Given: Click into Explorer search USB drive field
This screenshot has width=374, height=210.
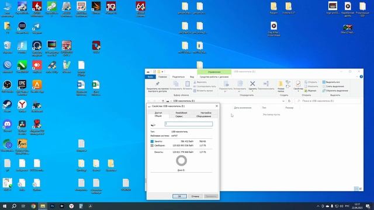Looking at the screenshot, I should pos(328,101).
